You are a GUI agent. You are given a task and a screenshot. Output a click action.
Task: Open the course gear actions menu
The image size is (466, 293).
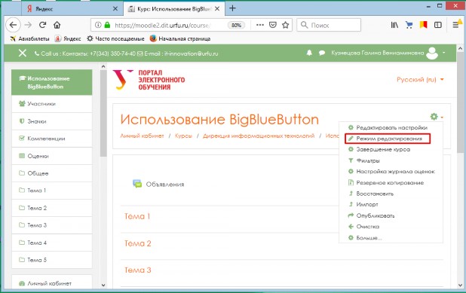pyautogui.click(x=437, y=117)
